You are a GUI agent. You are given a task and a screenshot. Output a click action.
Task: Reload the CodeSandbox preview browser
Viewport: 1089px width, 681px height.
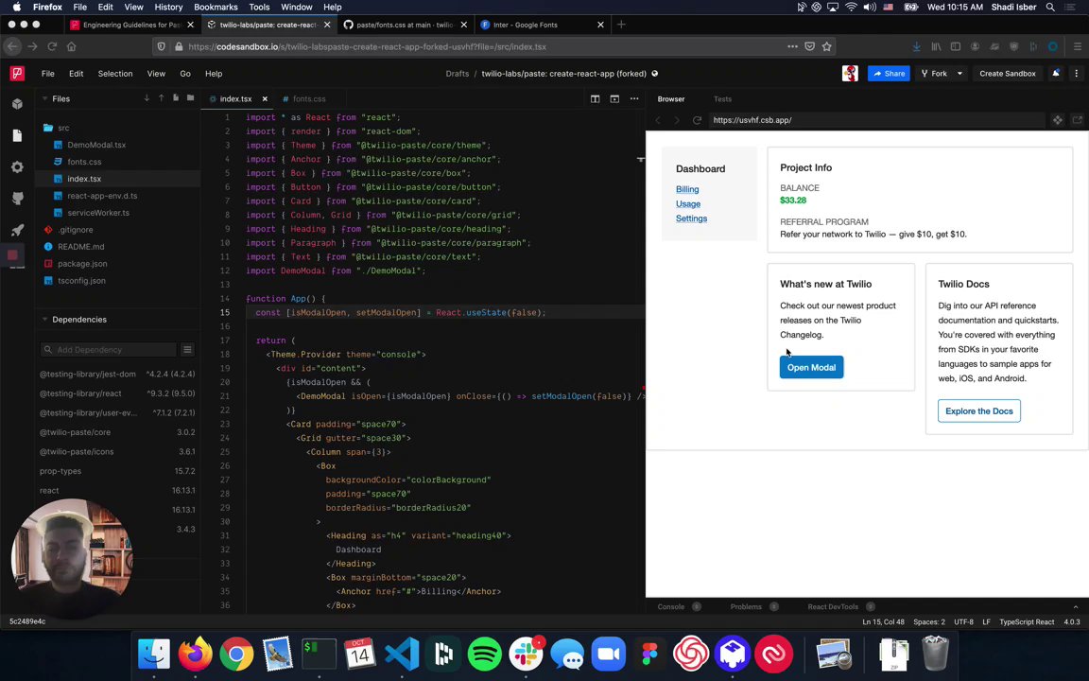pos(697,120)
